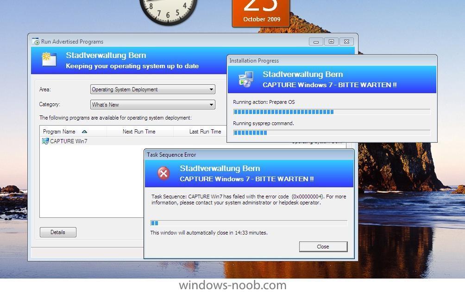Click Installation Progress computer icon
The image size is (465, 292).
pos(246,79)
